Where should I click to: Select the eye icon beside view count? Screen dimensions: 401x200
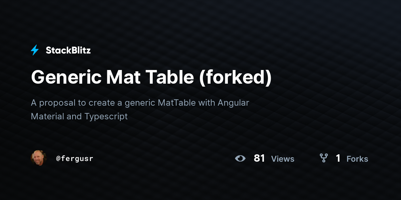(240, 158)
